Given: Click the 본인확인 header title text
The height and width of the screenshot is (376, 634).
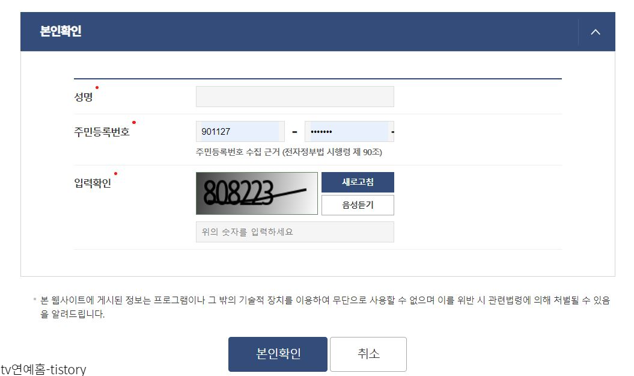Looking at the screenshot, I should click(x=61, y=31).
